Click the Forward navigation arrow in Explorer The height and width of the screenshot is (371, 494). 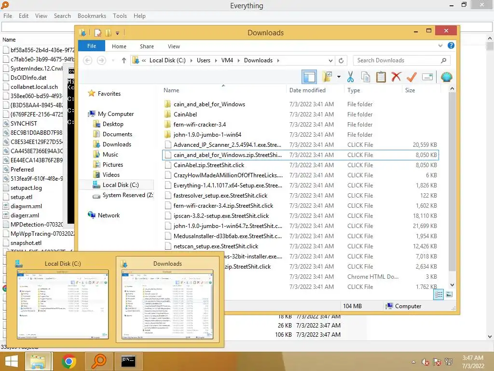[101, 60]
